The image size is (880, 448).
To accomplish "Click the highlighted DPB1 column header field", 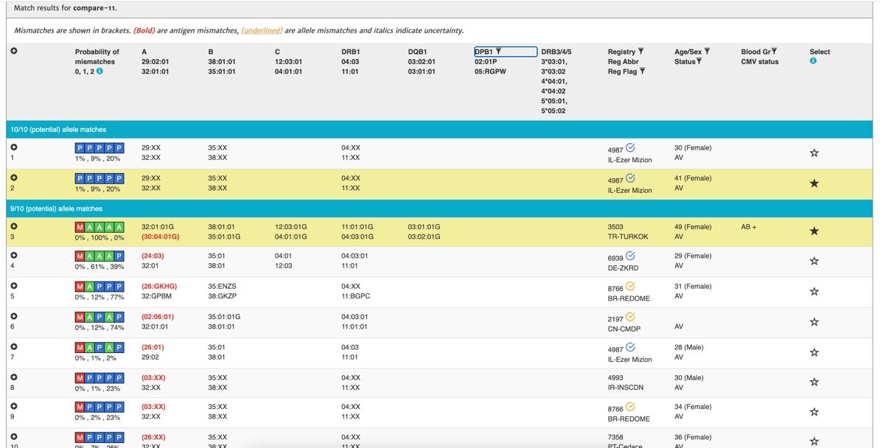I will coord(506,52).
